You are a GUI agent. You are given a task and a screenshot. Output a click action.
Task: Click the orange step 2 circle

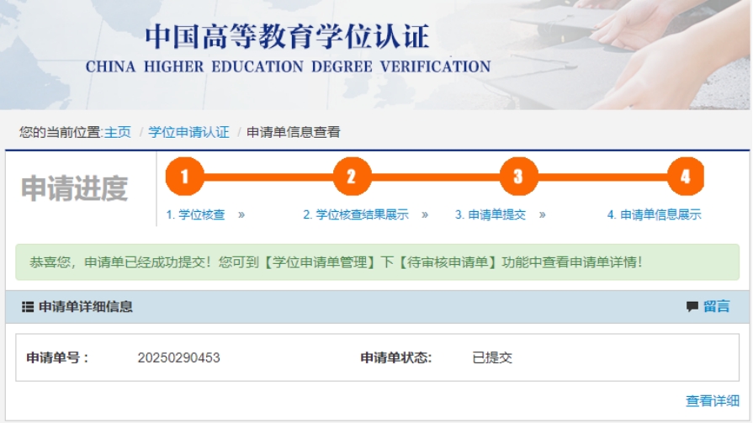352,177
